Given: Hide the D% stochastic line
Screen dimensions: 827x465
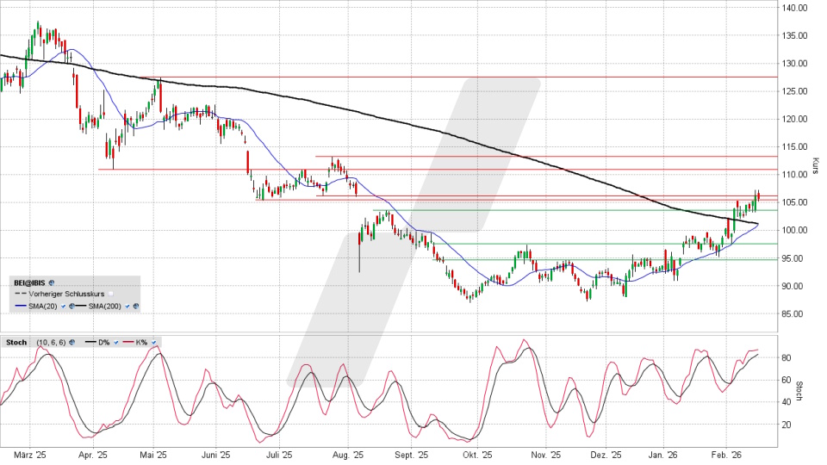Looking at the screenshot, I should (116, 342).
